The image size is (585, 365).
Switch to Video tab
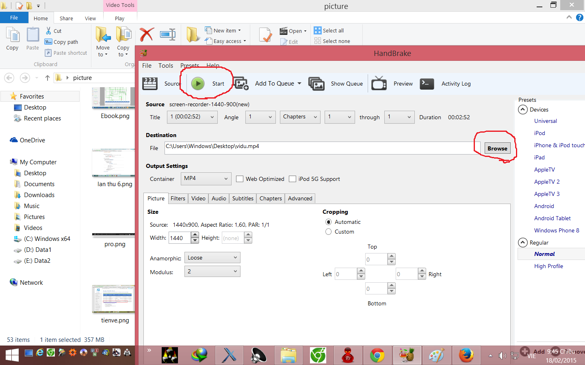click(198, 198)
